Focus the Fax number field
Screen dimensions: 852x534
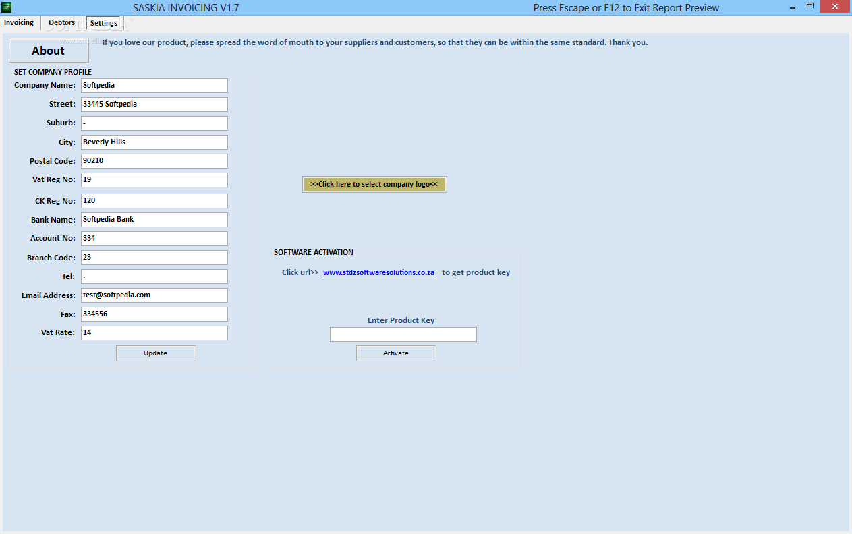(x=154, y=314)
